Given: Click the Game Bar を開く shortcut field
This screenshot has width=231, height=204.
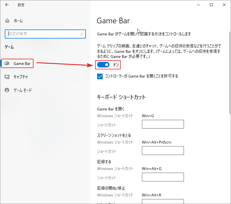Looking at the screenshot, I should 163,124.
